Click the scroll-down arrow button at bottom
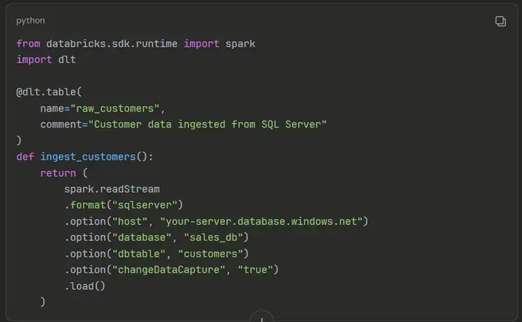The width and height of the screenshot is (522, 322). (x=262, y=317)
